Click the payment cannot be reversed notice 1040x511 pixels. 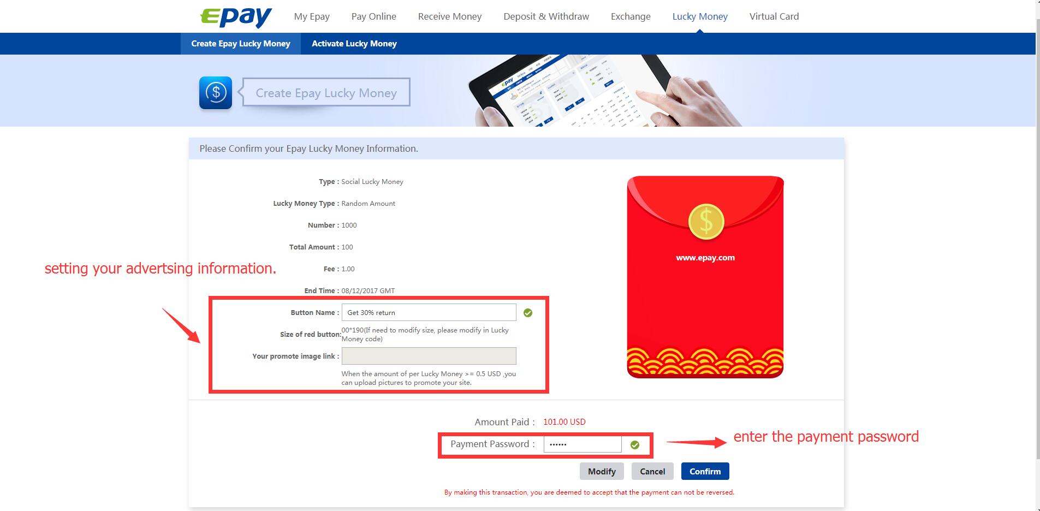click(589, 492)
